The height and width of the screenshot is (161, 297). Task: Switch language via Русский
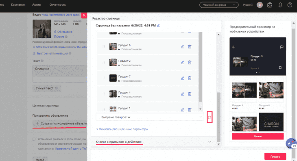(x=247, y=5)
